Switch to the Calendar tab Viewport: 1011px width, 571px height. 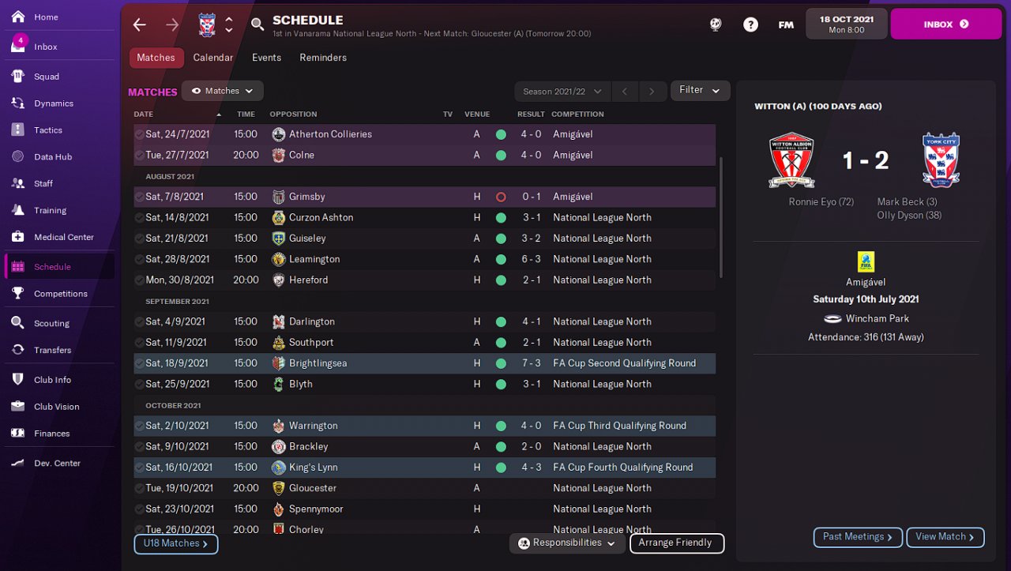click(213, 58)
